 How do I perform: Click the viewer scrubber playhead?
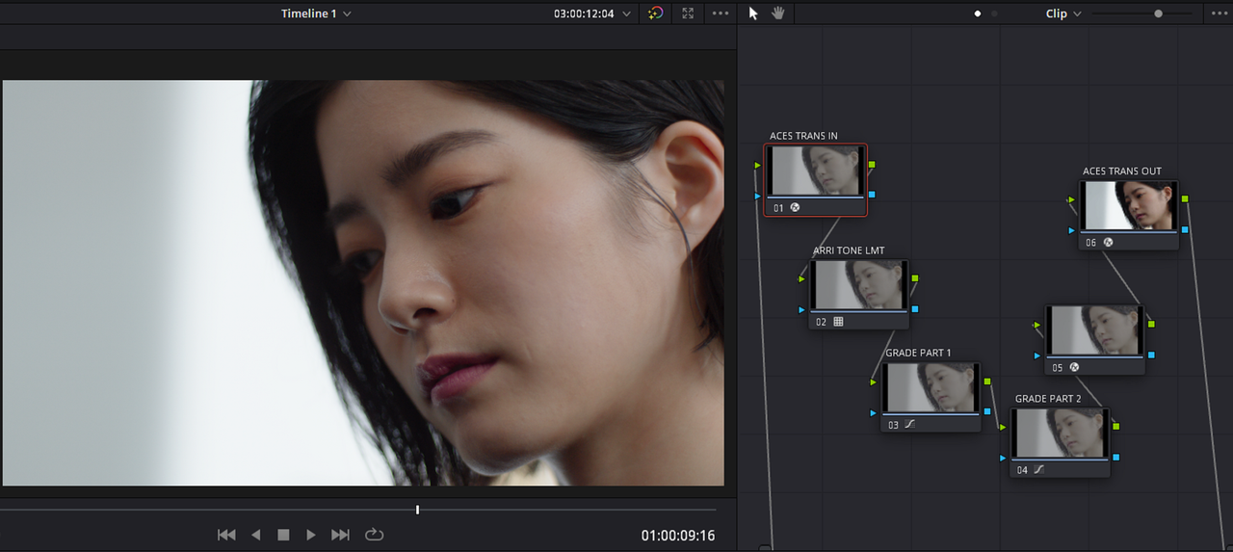coord(417,509)
